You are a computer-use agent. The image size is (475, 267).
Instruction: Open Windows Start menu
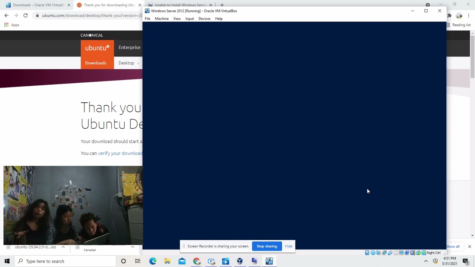pyautogui.click(x=7, y=261)
